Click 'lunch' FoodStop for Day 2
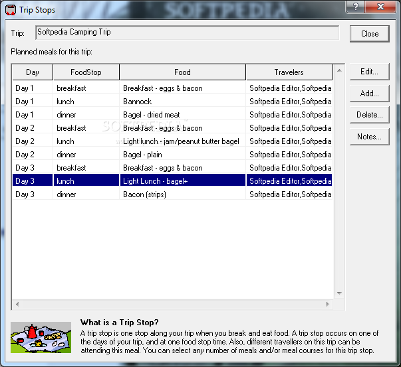This screenshot has width=401, height=367. point(86,141)
